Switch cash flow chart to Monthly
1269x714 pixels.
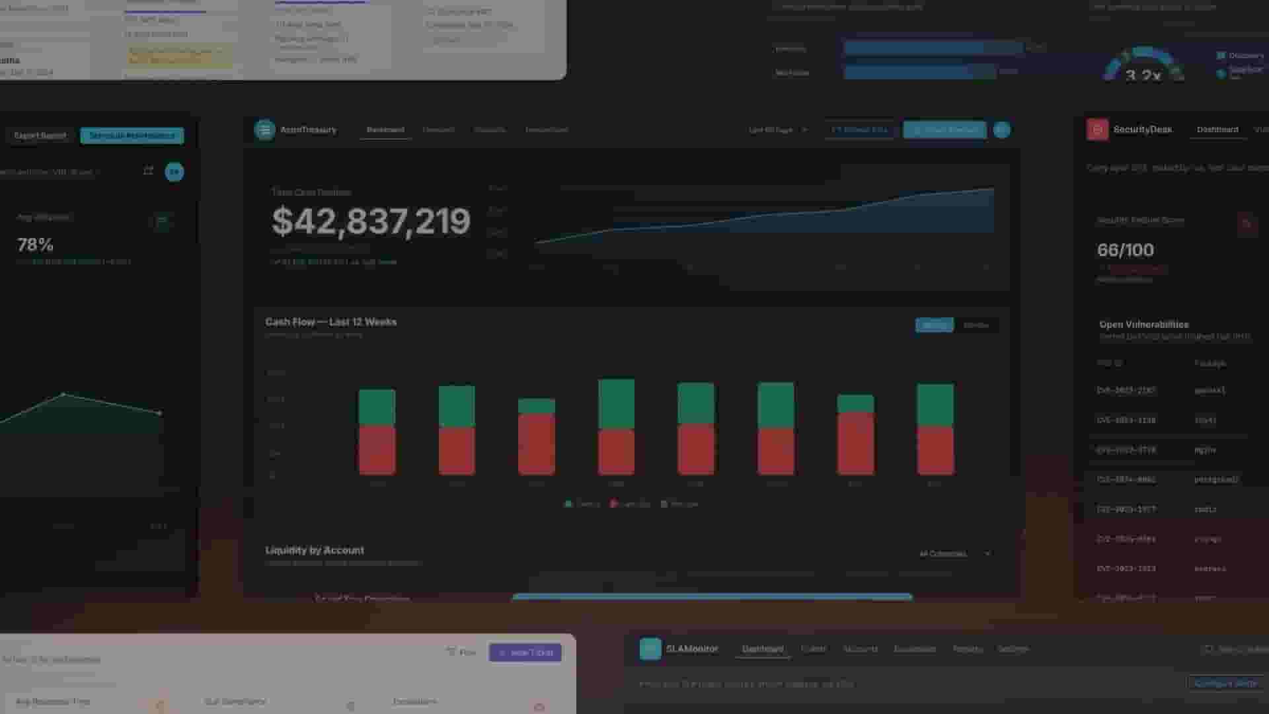[976, 325]
